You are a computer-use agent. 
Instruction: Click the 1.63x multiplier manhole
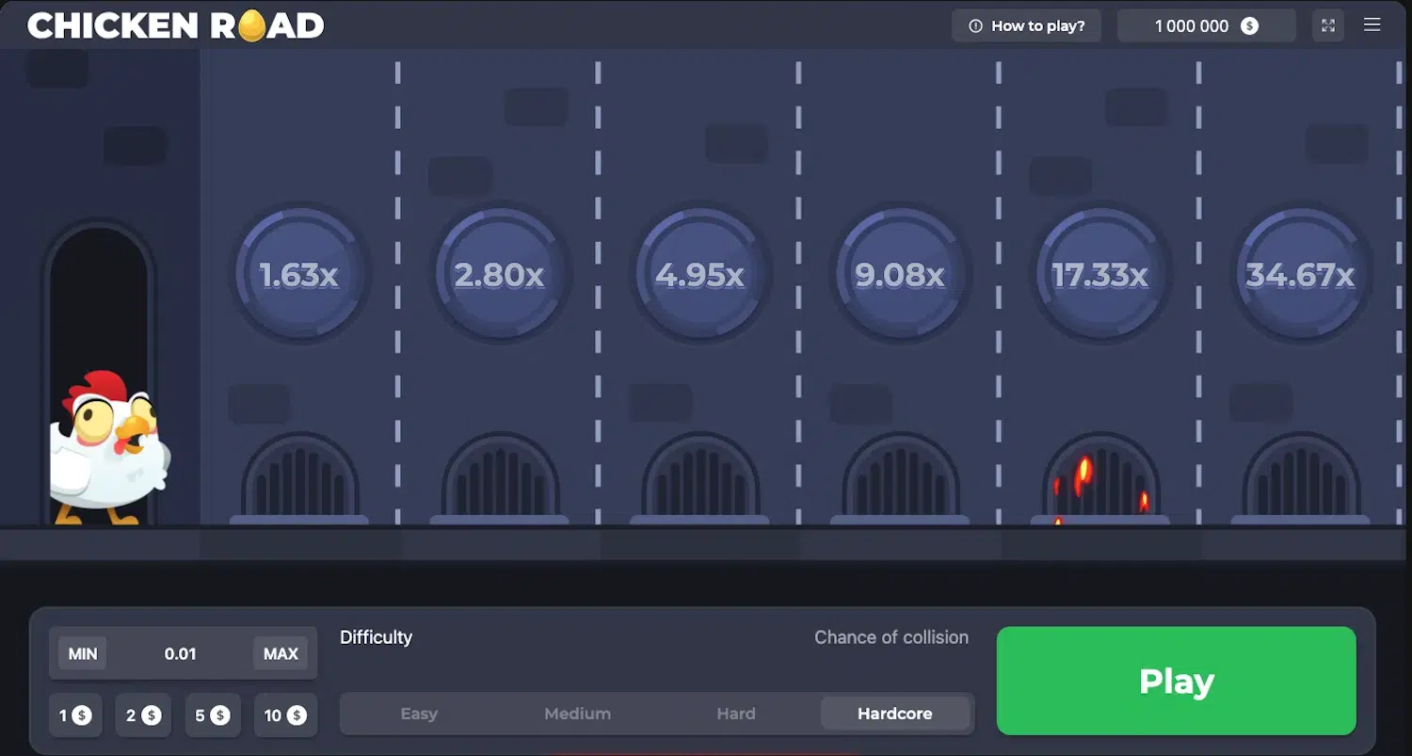pos(298,274)
